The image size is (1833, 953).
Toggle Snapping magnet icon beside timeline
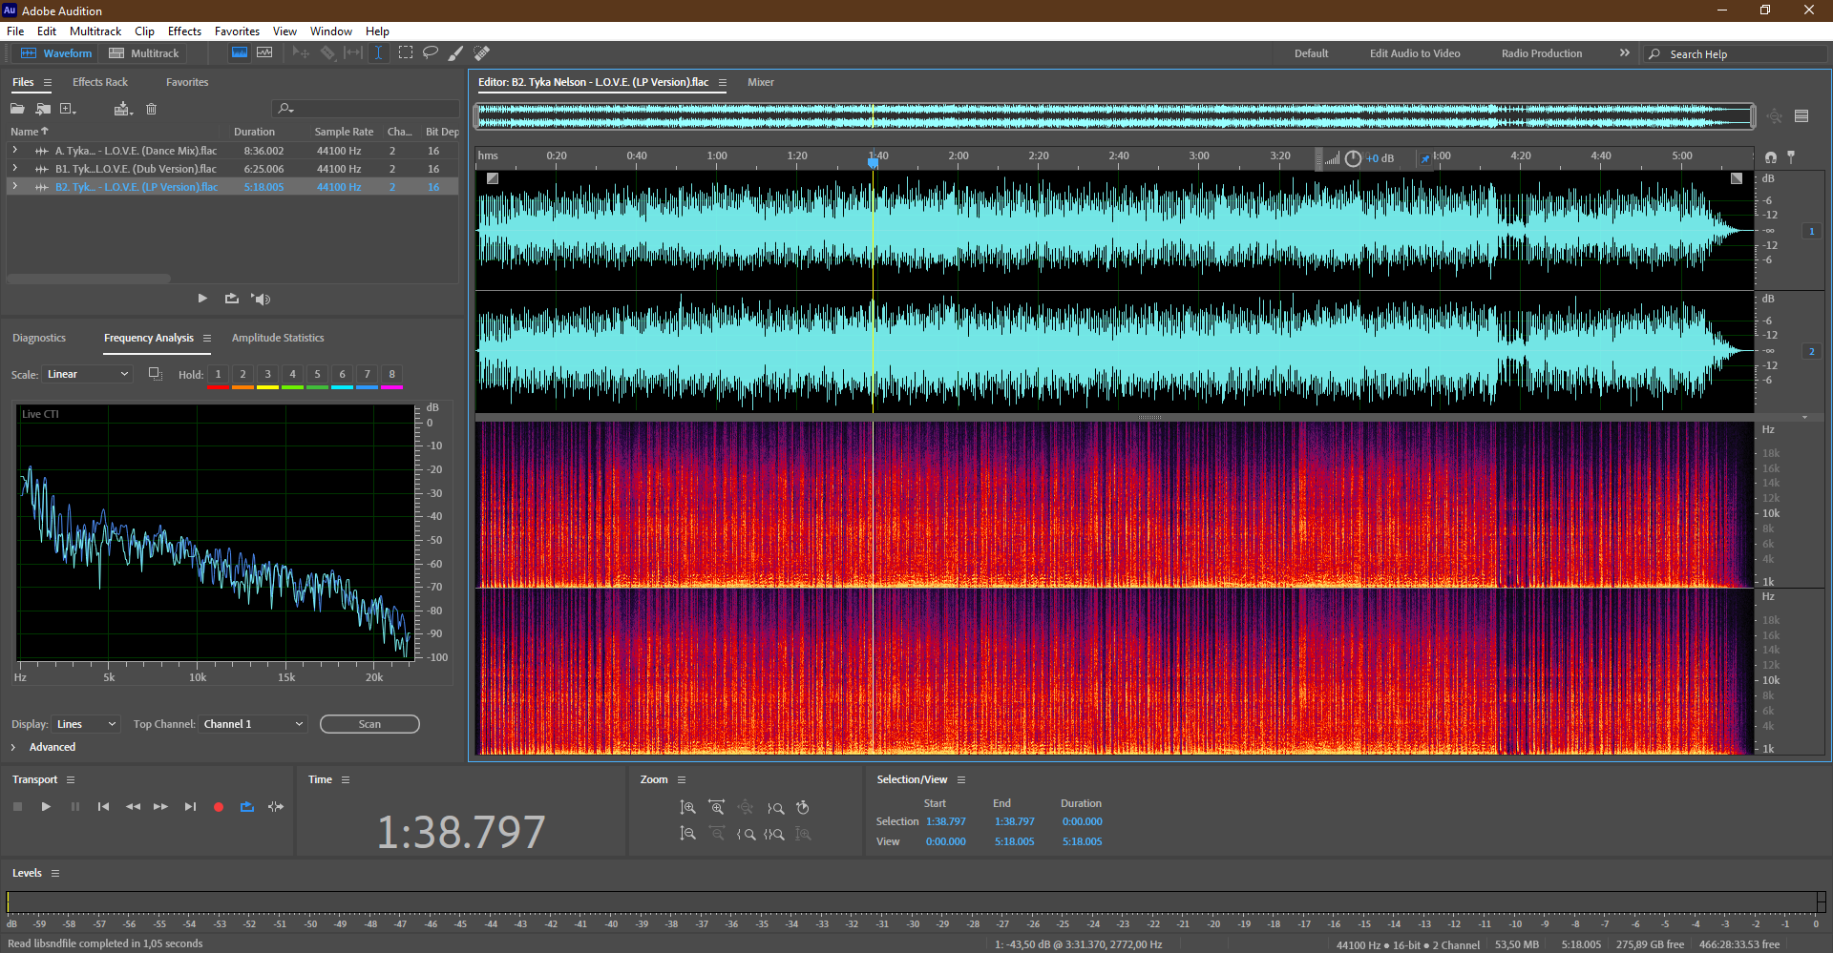point(1770,156)
